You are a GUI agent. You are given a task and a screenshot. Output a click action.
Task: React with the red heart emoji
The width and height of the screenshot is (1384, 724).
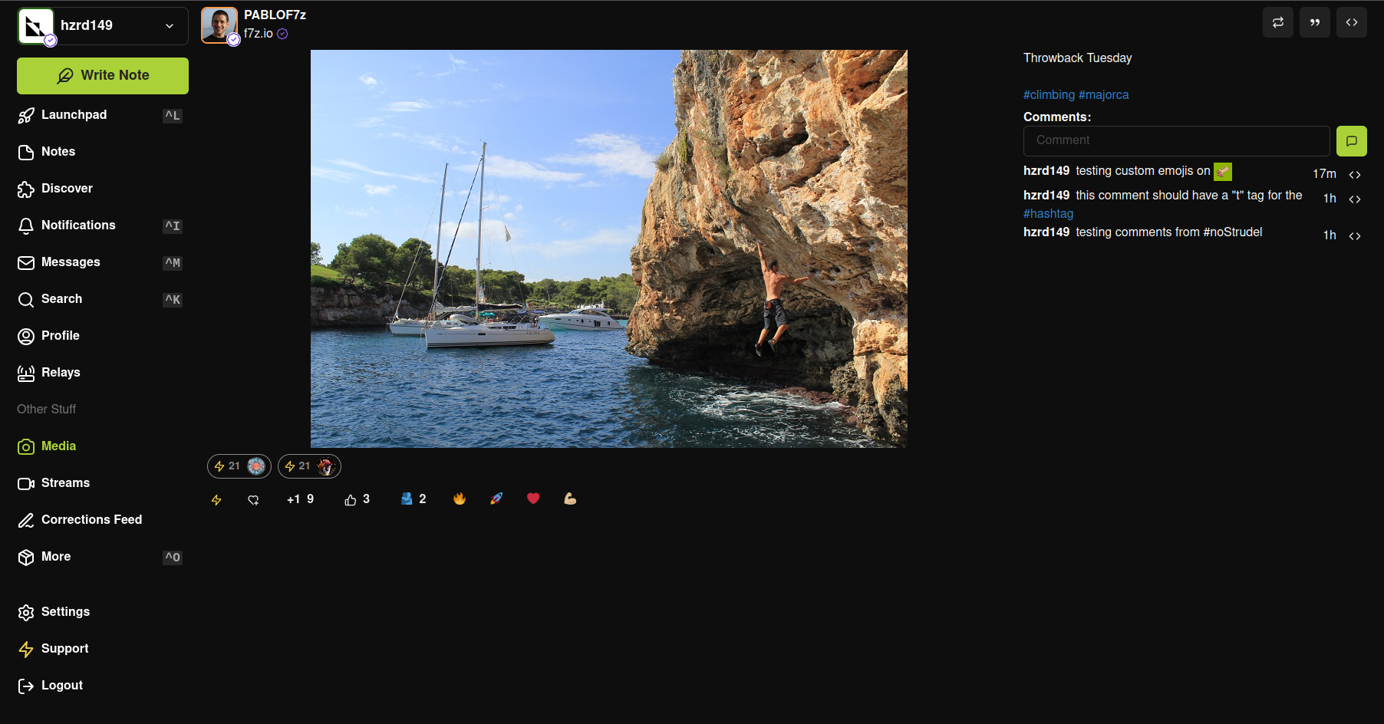533,499
